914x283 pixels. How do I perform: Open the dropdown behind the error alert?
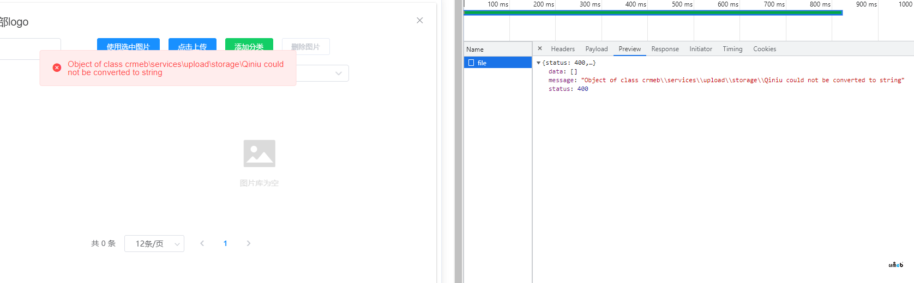338,73
